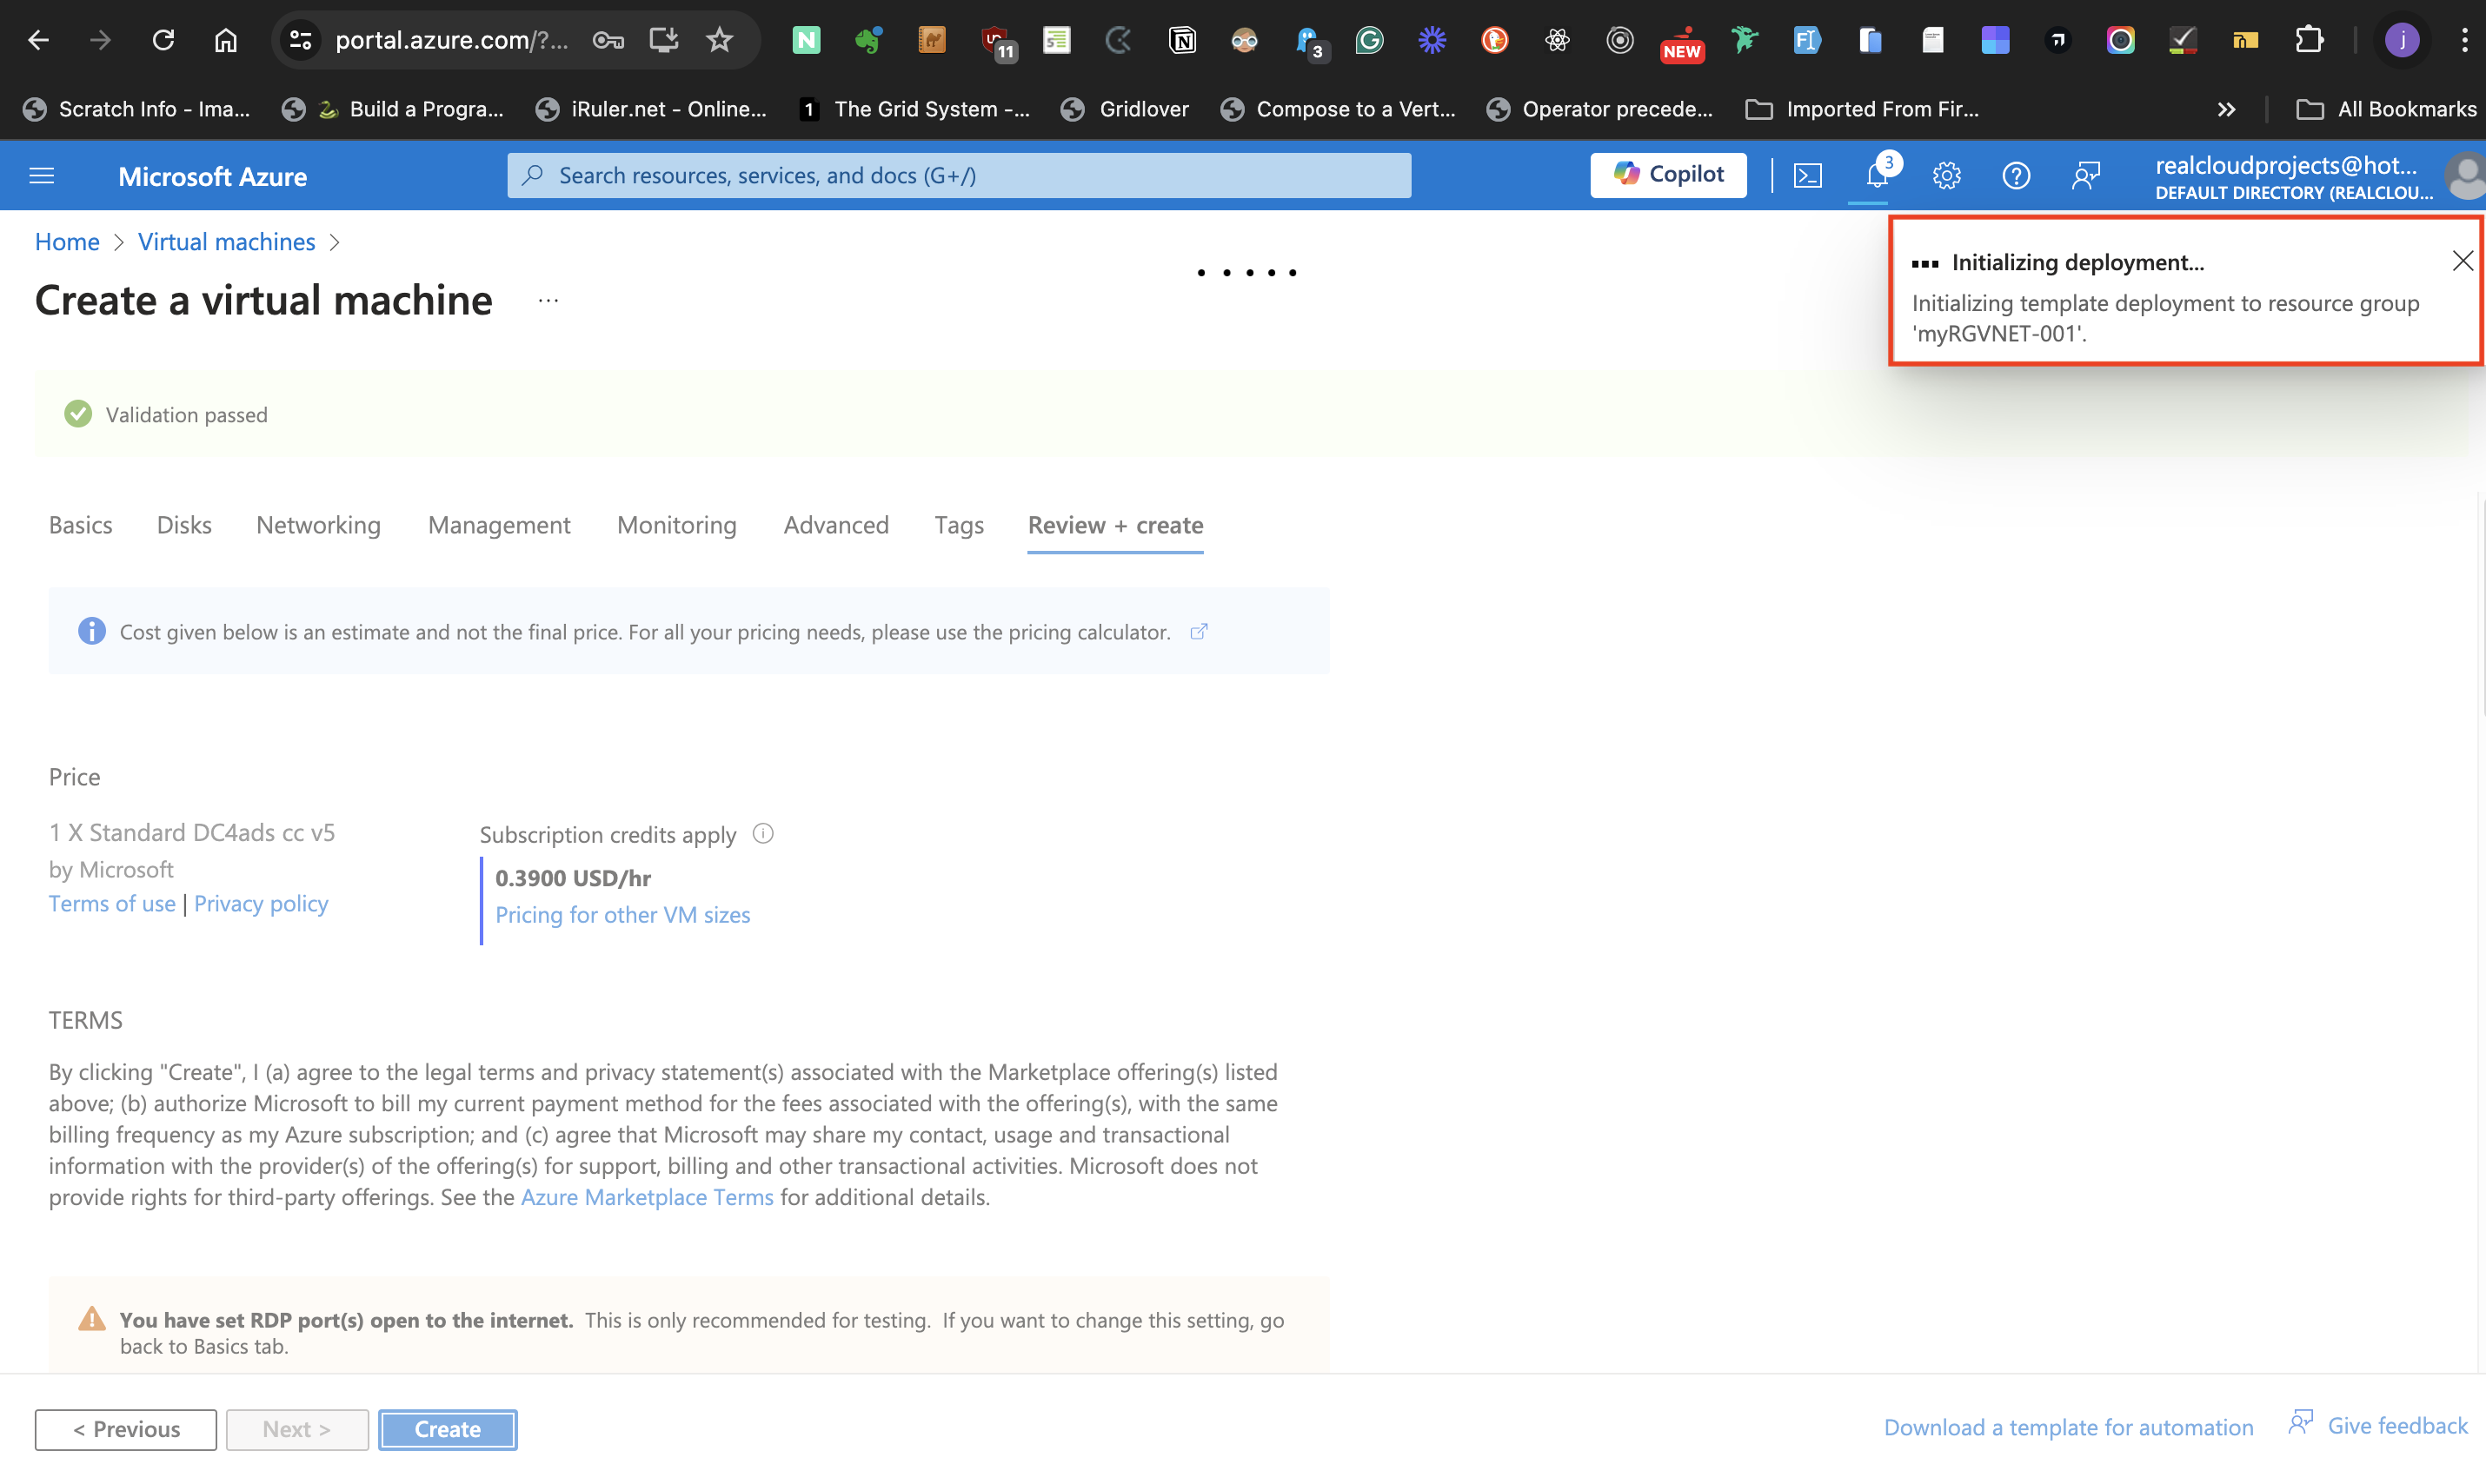2486x1484 pixels.
Task: Switch to the Disks tab
Action: 184,525
